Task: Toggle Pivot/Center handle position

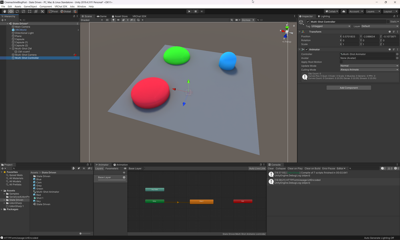Action: (x=53, y=11)
